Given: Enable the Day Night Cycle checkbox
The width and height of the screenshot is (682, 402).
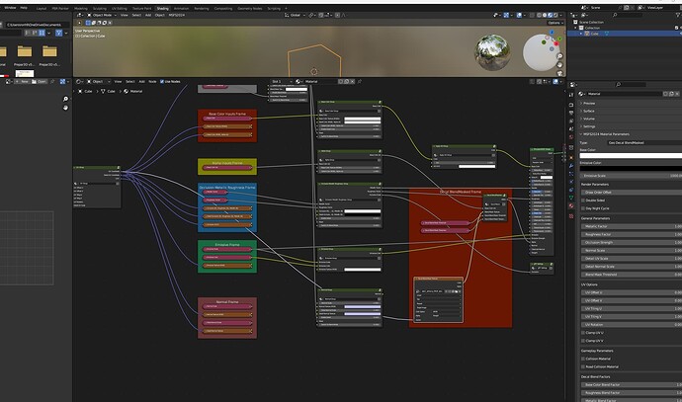Looking at the screenshot, I should pos(583,208).
